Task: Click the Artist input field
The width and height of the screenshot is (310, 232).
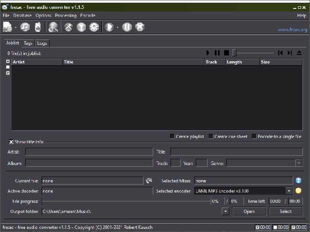Action: click(89, 152)
